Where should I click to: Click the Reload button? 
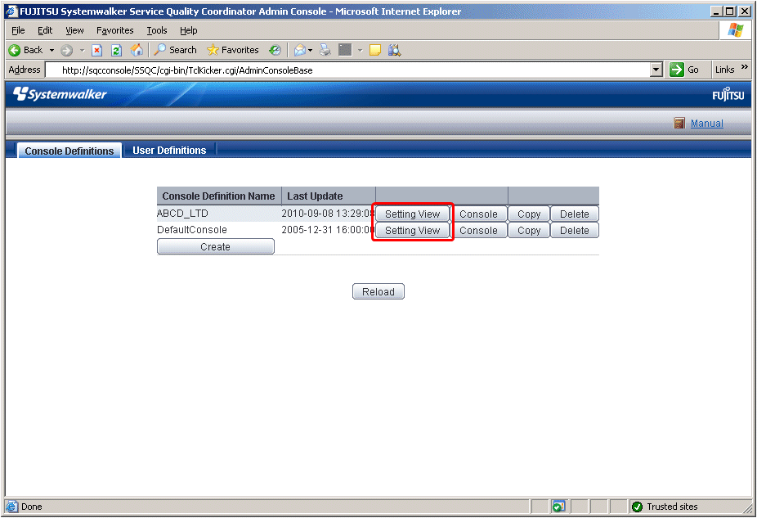pyautogui.click(x=378, y=292)
